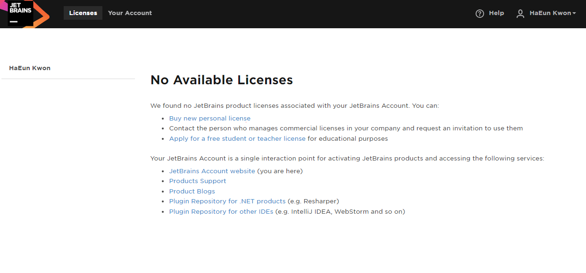The width and height of the screenshot is (586, 273).
Task: Click the 'We found no JetBrains product licenses' sentence
Action: pyautogui.click(x=294, y=106)
